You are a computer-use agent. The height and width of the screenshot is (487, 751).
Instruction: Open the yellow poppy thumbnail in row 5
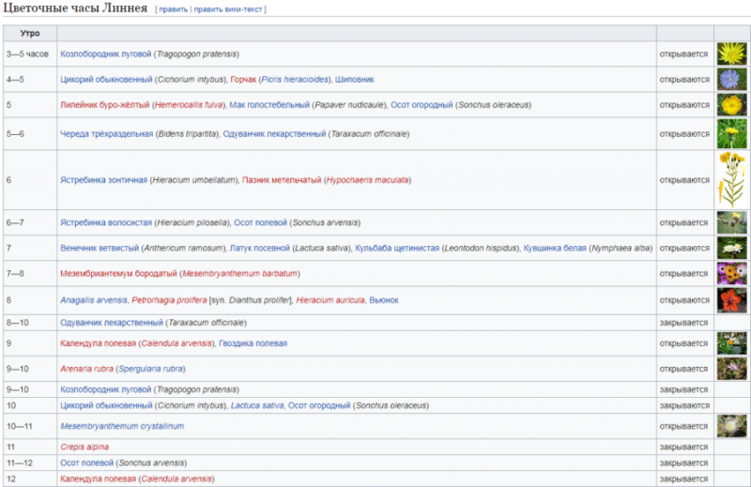[732, 104]
